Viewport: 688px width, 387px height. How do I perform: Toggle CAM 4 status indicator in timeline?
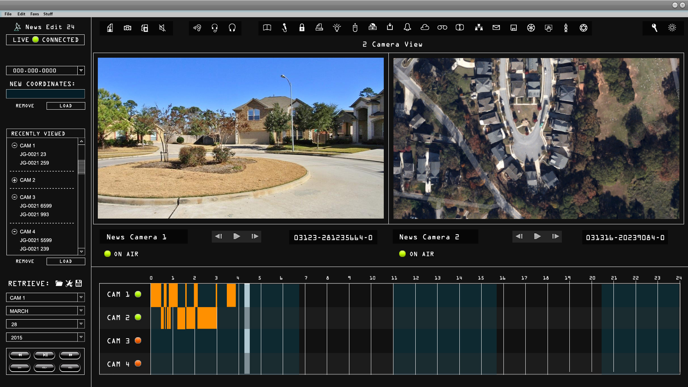pyautogui.click(x=138, y=363)
